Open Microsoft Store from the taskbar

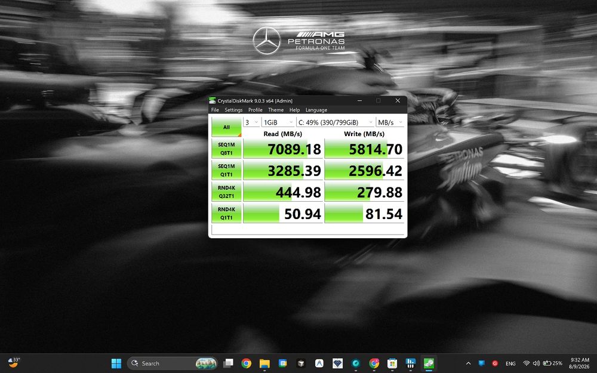(393, 363)
